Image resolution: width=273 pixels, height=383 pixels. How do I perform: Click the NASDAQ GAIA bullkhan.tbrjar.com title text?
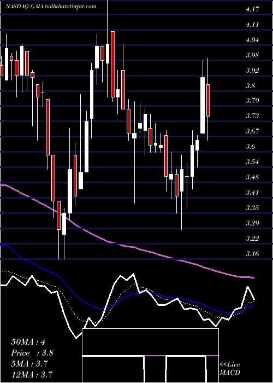[x=51, y=7]
